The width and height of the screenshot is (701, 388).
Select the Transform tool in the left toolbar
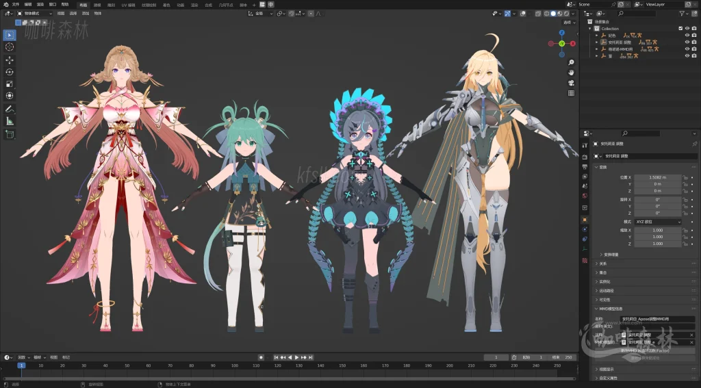(x=10, y=96)
